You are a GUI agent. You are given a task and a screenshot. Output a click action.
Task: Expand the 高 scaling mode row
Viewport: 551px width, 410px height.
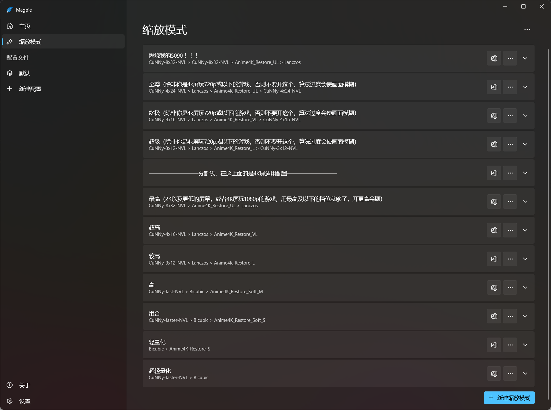coord(525,288)
